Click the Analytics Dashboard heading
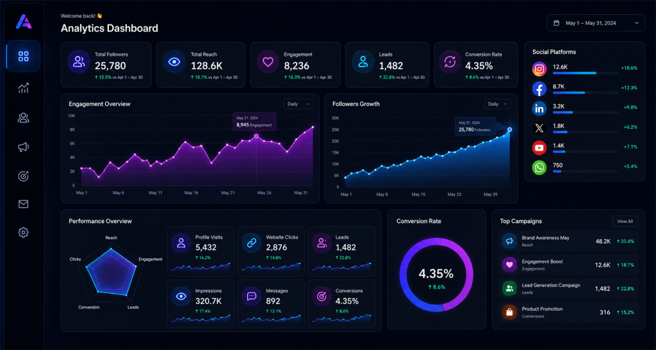This screenshot has height=350, width=656. [x=110, y=28]
